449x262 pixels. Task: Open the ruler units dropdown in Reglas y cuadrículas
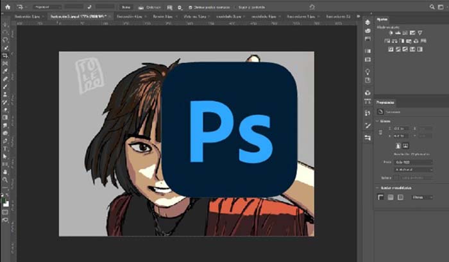[421, 197]
